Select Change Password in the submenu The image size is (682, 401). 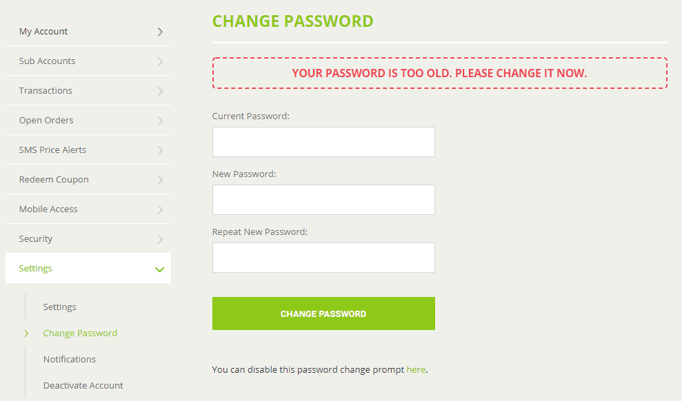[x=80, y=333]
